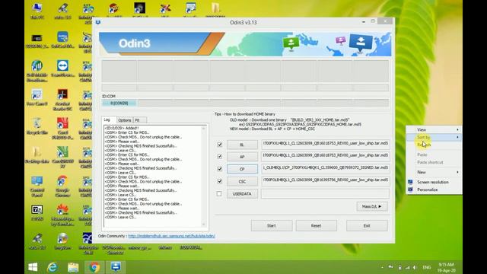The width and height of the screenshot is (487, 274).
Task: Open the battery tray icon
Action: pyautogui.click(x=399, y=267)
